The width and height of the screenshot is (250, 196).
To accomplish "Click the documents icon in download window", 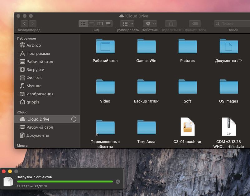I will click(8, 181).
